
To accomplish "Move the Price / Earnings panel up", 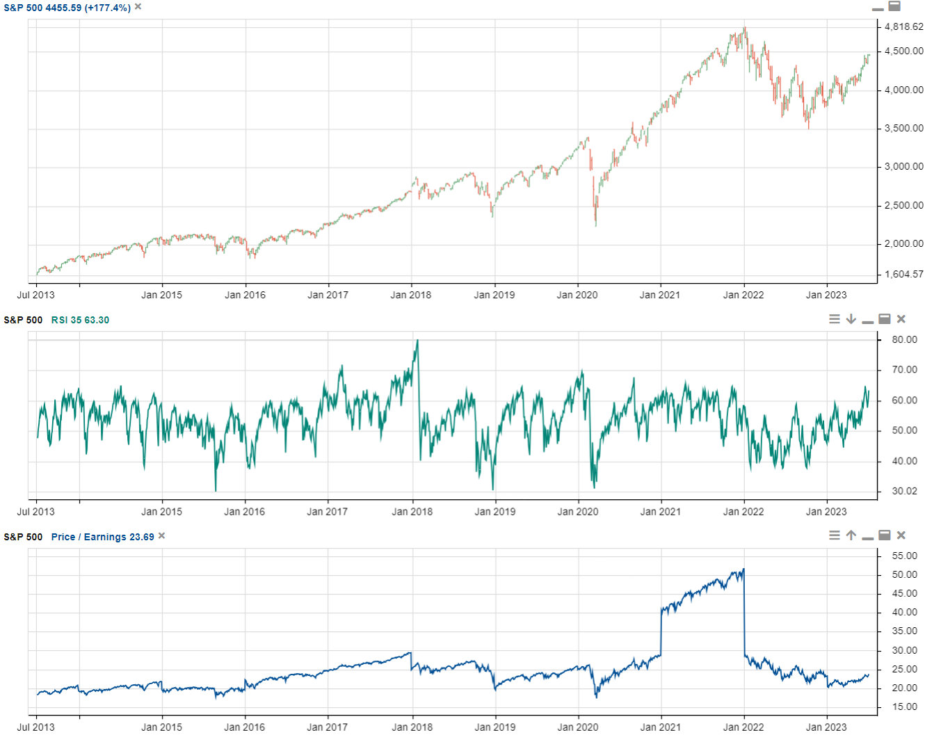I will (851, 535).
